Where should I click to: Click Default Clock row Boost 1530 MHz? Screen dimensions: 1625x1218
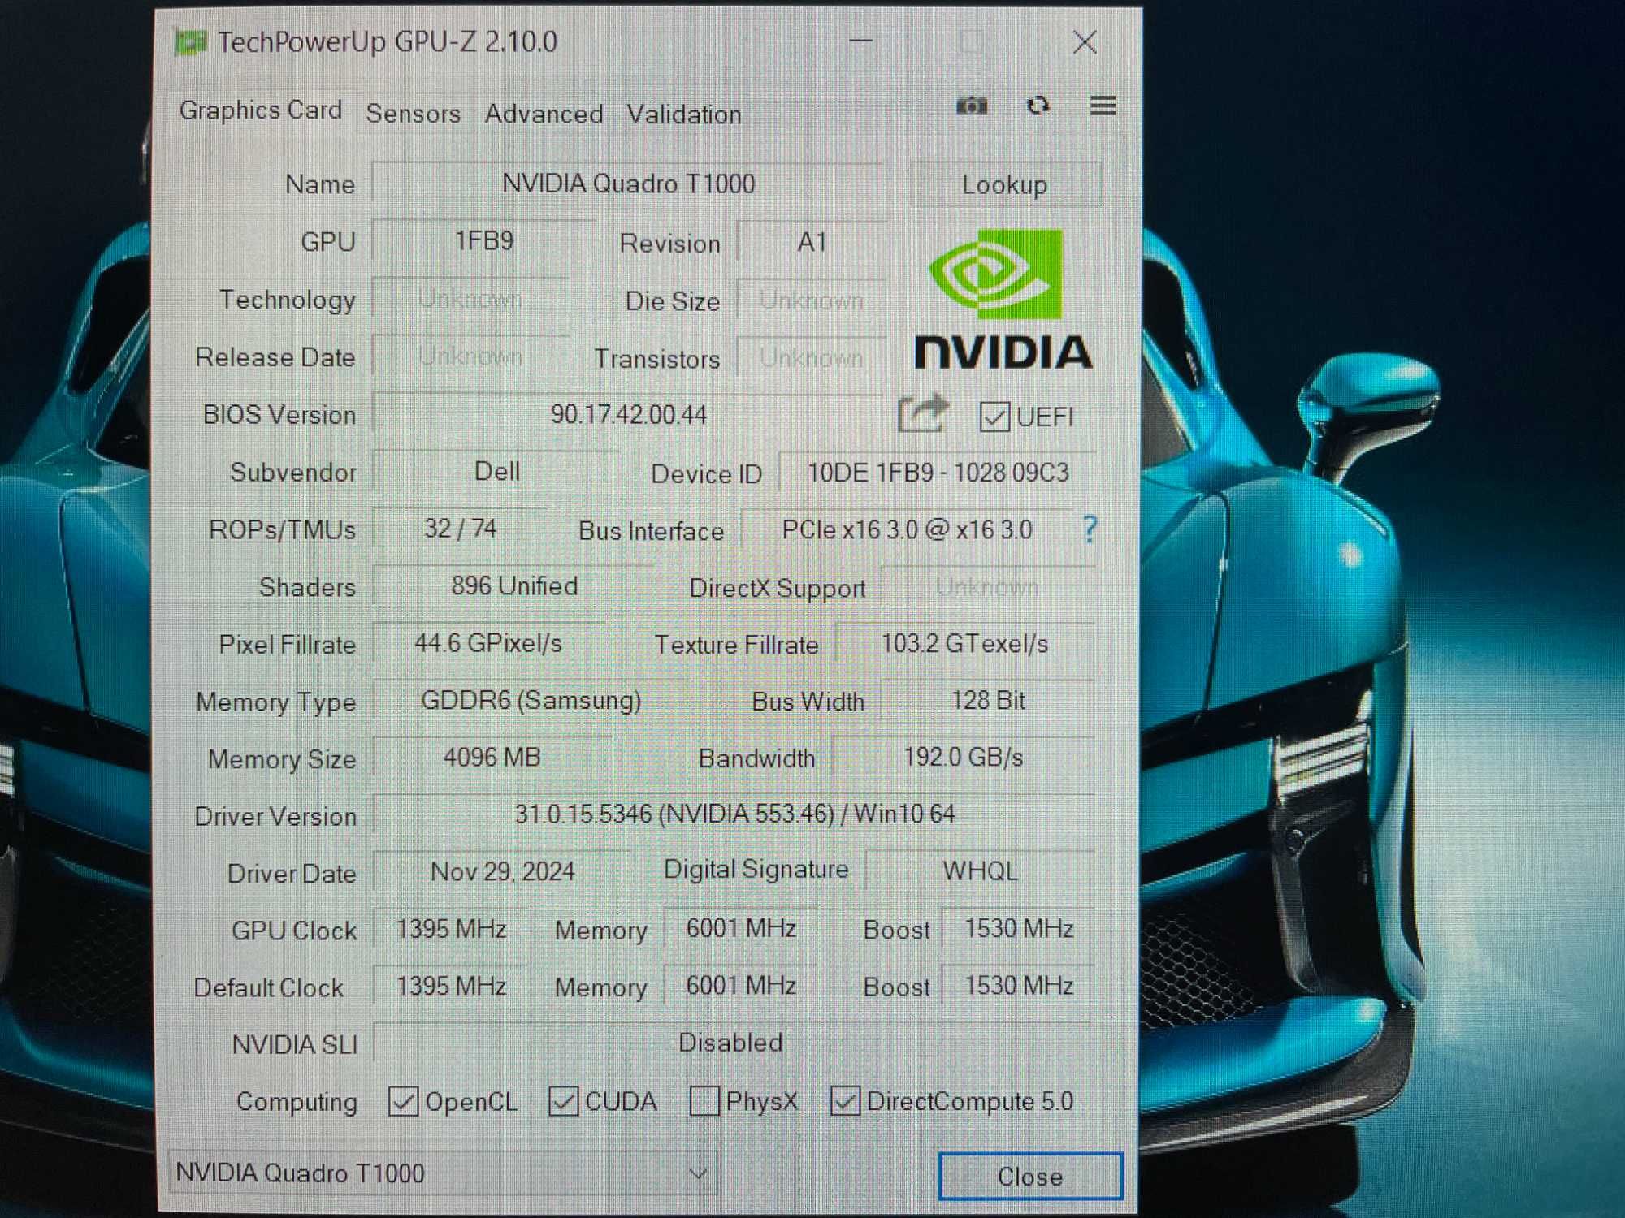click(1018, 985)
